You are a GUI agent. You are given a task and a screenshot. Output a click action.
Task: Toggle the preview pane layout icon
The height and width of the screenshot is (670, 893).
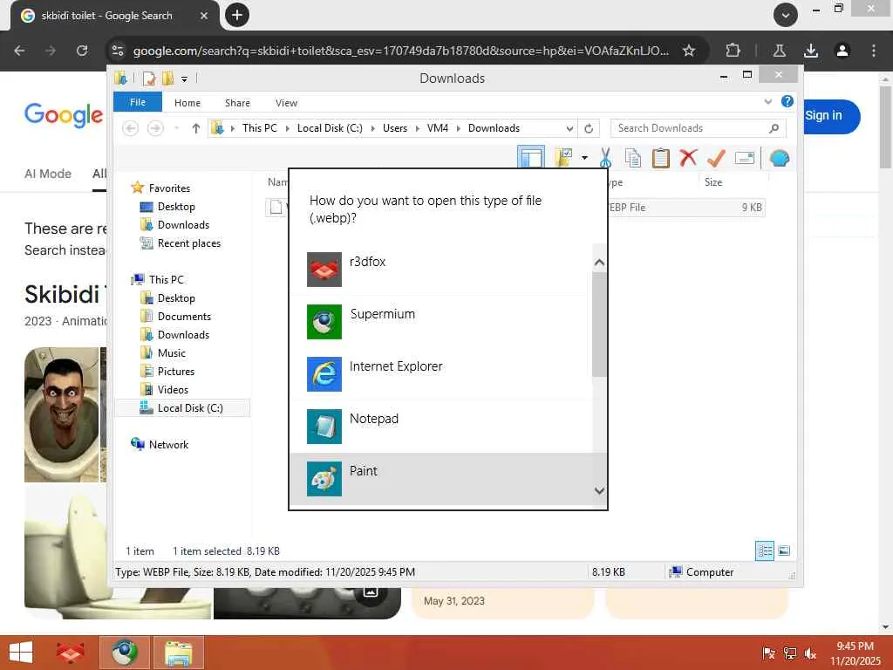tap(531, 157)
